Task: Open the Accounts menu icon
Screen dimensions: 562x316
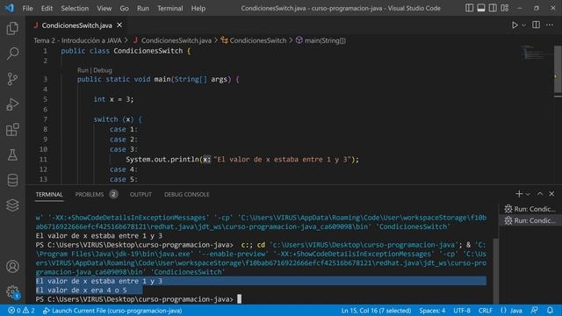Action: [x=12, y=267]
